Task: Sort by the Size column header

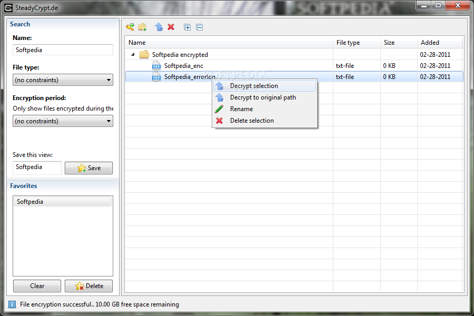Action: click(399, 43)
